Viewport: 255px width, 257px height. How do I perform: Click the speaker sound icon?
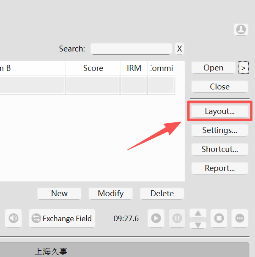click(14, 218)
